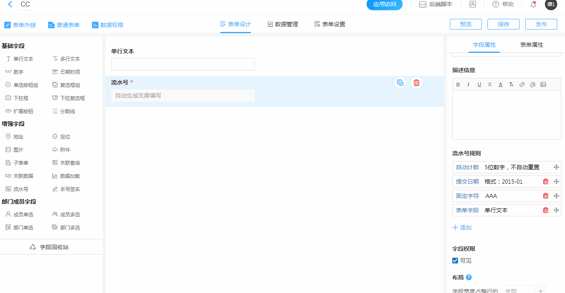Open the 数据管理 tab
The image size is (565, 293).
pos(282,25)
